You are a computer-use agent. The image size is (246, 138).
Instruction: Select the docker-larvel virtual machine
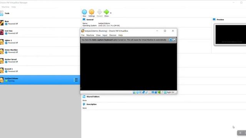[x=40, y=61]
